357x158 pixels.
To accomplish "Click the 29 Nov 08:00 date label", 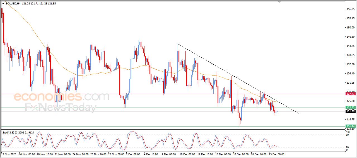I will pos(116,154).
